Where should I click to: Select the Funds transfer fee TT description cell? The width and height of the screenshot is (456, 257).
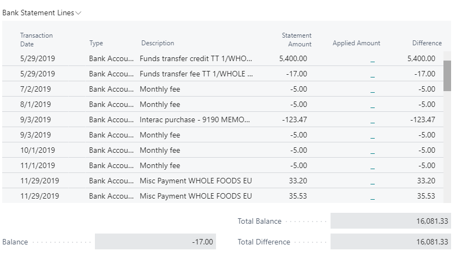[196, 74]
